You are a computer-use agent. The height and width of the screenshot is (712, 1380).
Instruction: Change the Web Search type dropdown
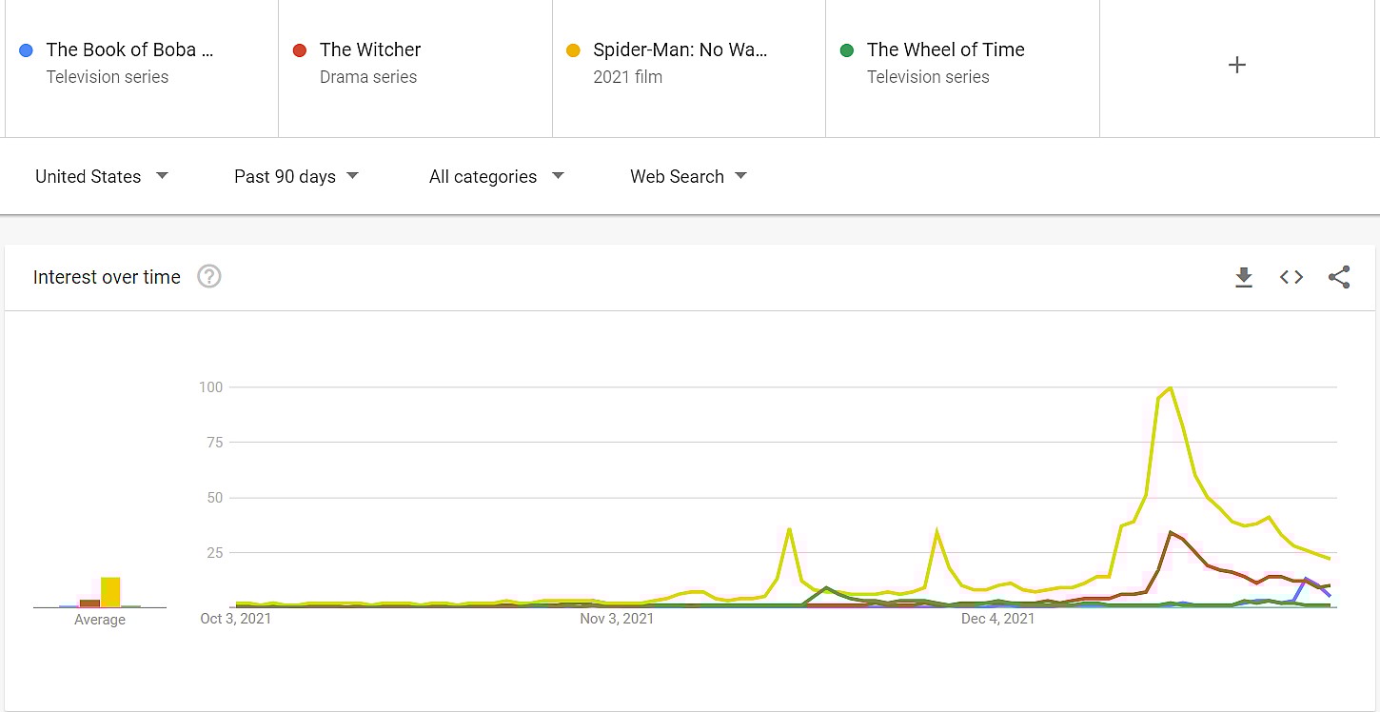(x=688, y=176)
